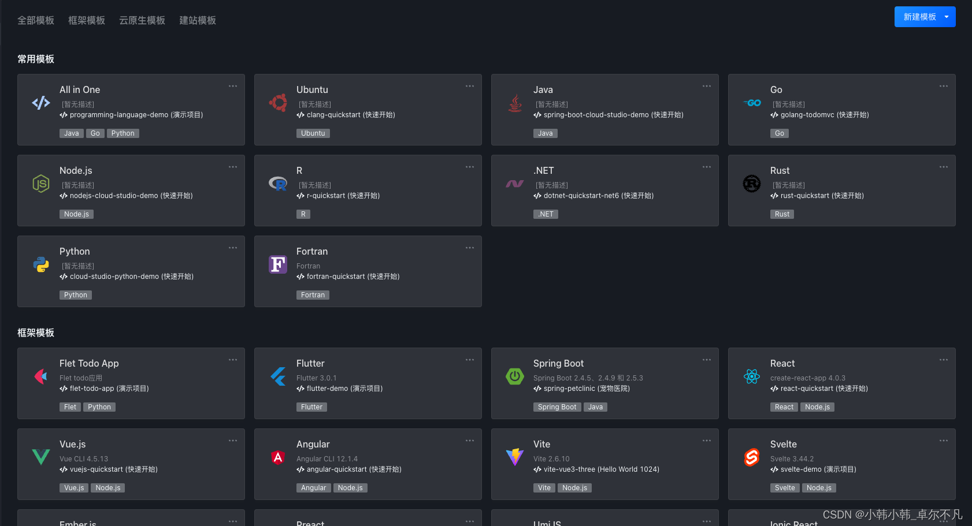The width and height of the screenshot is (972, 526).
Task: Click the Ubuntu tag label
Action: [313, 133]
